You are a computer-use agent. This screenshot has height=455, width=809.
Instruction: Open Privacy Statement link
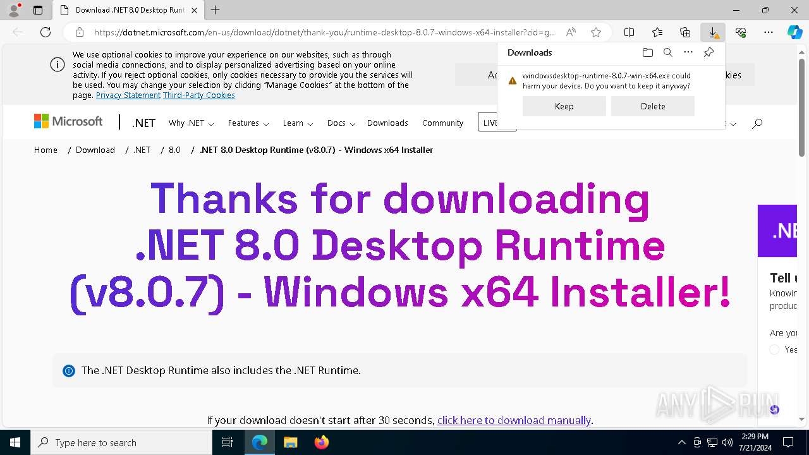(x=128, y=95)
